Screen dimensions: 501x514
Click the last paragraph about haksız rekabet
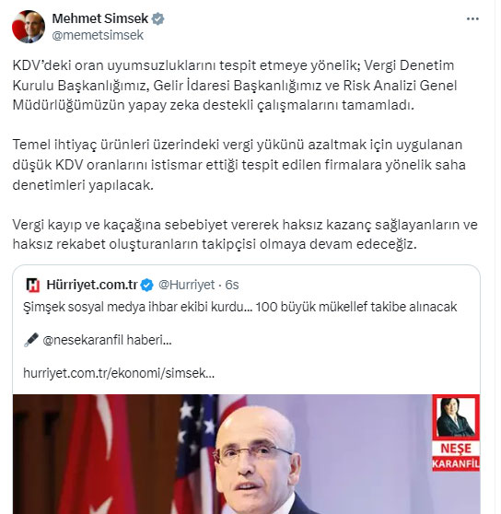245,234
